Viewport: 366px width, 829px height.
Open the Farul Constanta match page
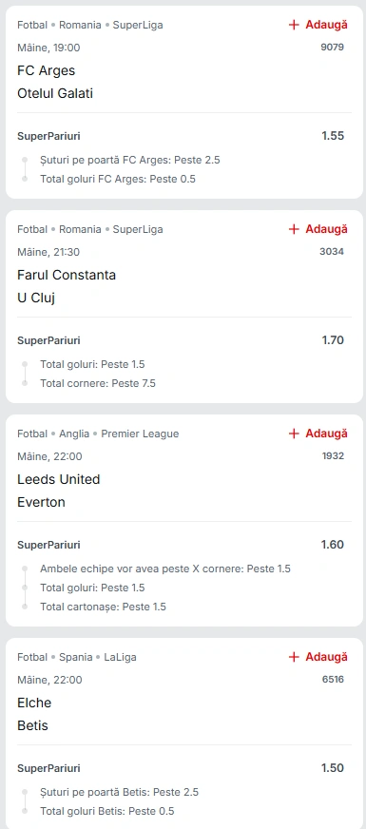(67, 275)
